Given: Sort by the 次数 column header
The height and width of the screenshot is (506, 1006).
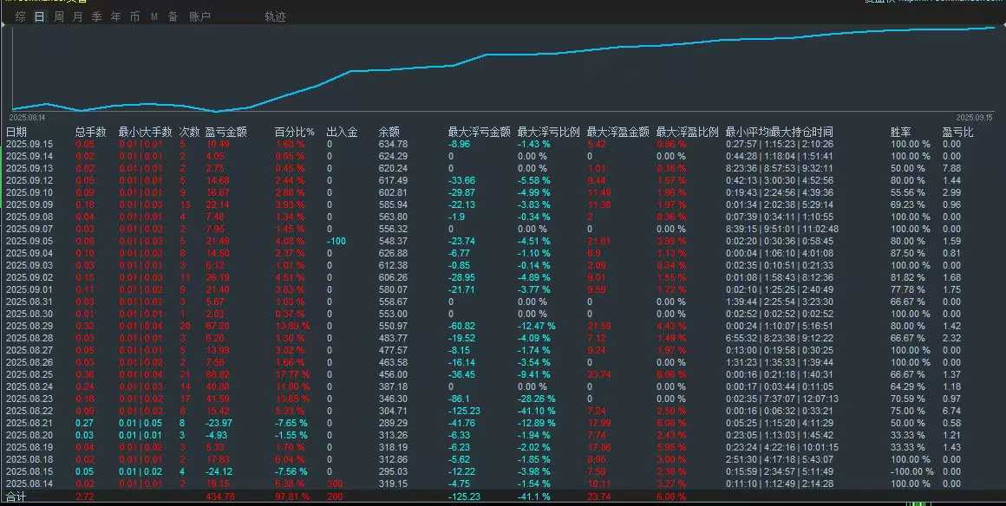Looking at the screenshot, I should click(189, 132).
